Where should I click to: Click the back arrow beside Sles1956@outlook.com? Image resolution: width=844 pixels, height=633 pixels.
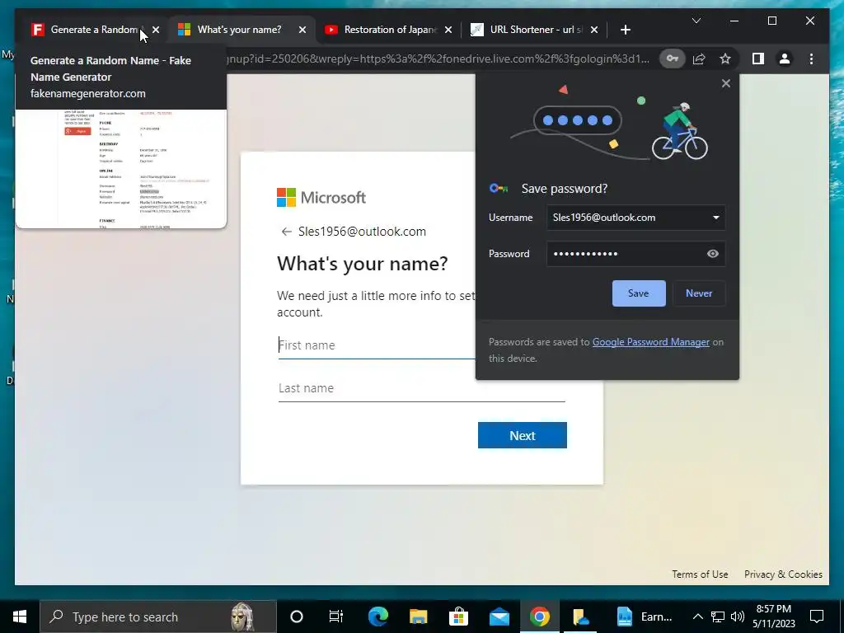point(286,232)
